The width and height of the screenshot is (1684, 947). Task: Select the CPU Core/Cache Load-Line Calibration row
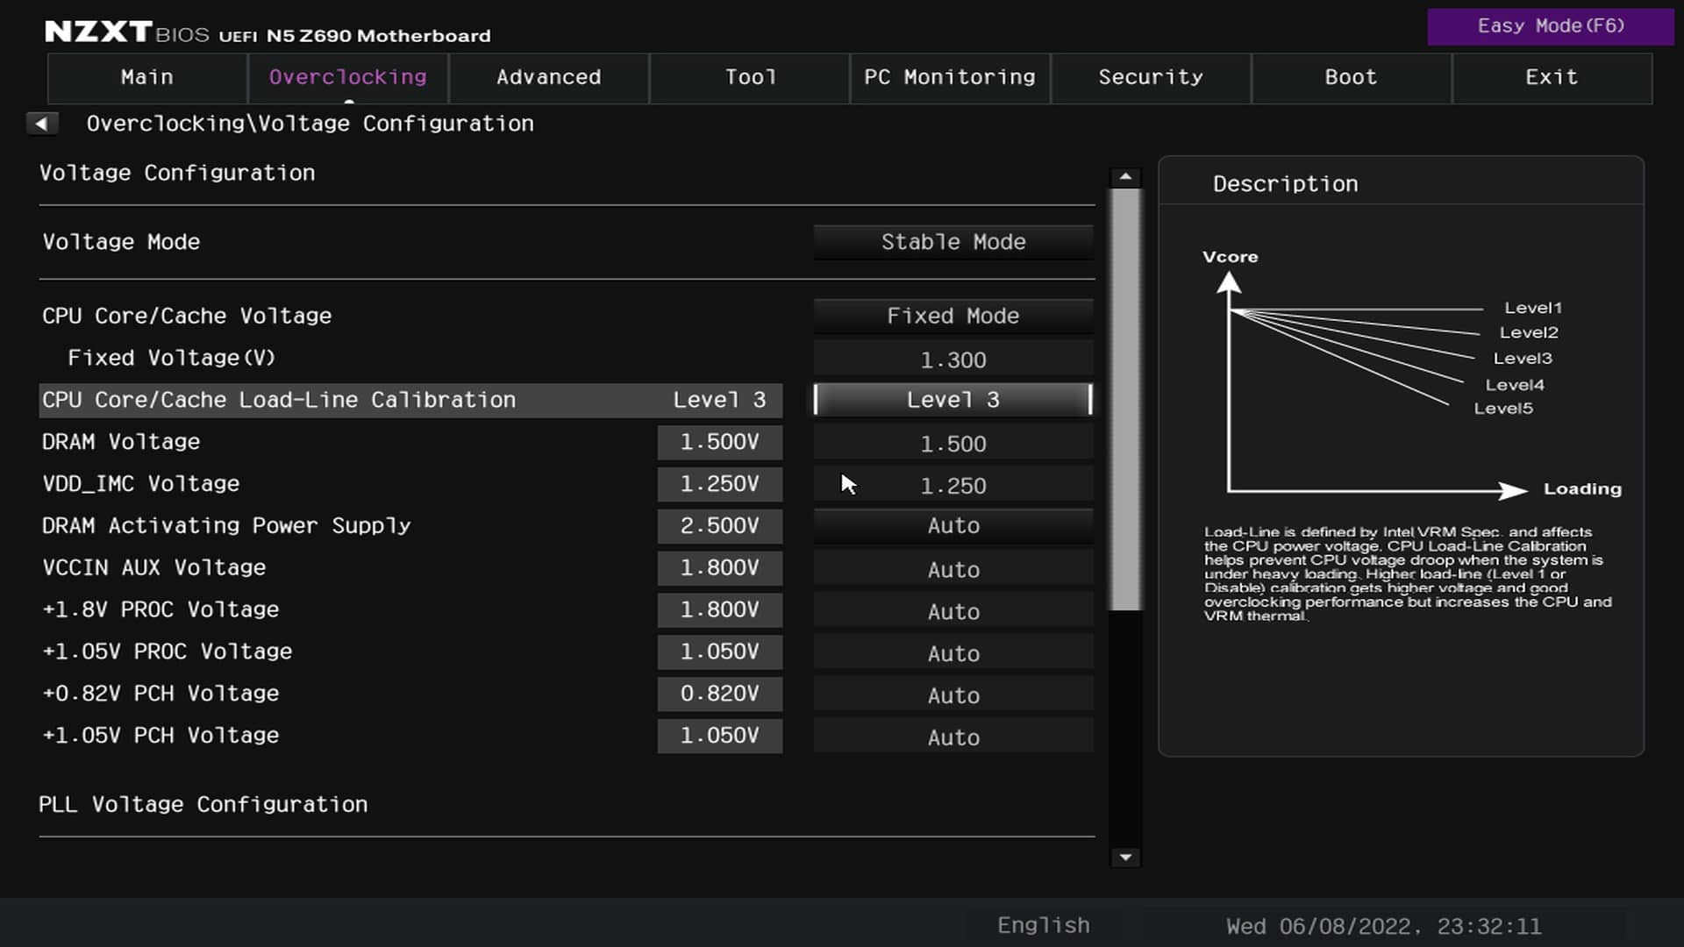[410, 400]
